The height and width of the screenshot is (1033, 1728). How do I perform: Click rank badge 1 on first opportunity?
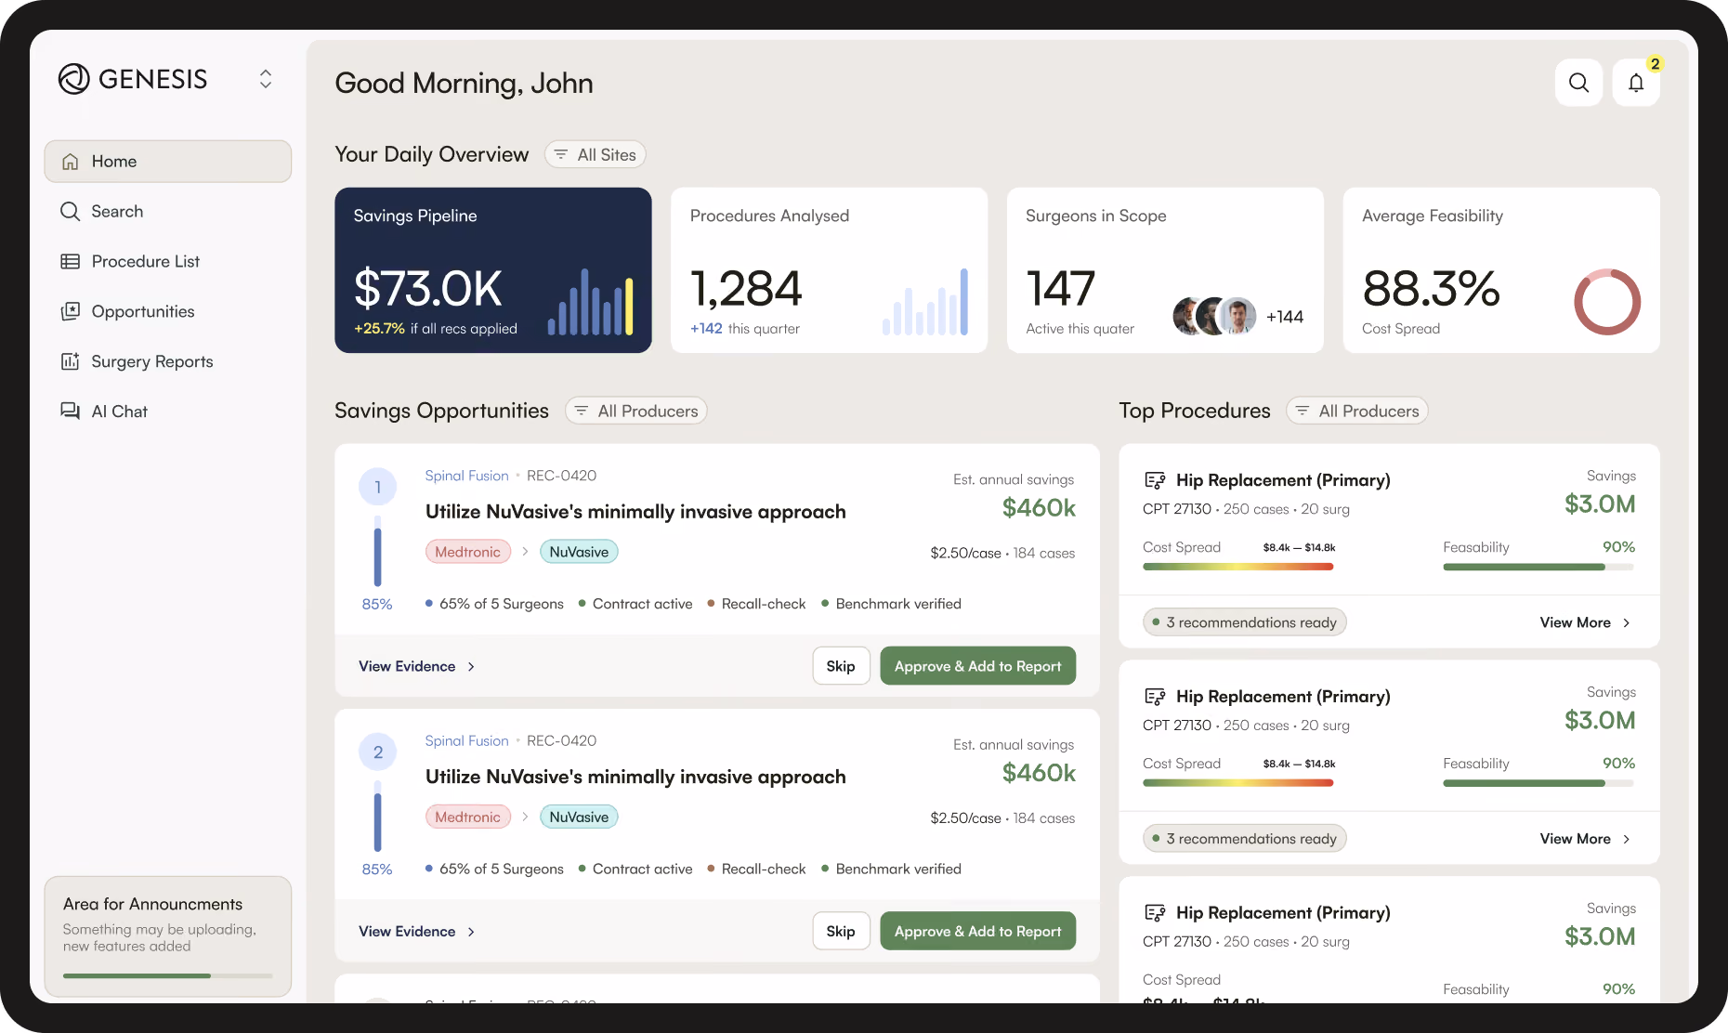tap(377, 487)
